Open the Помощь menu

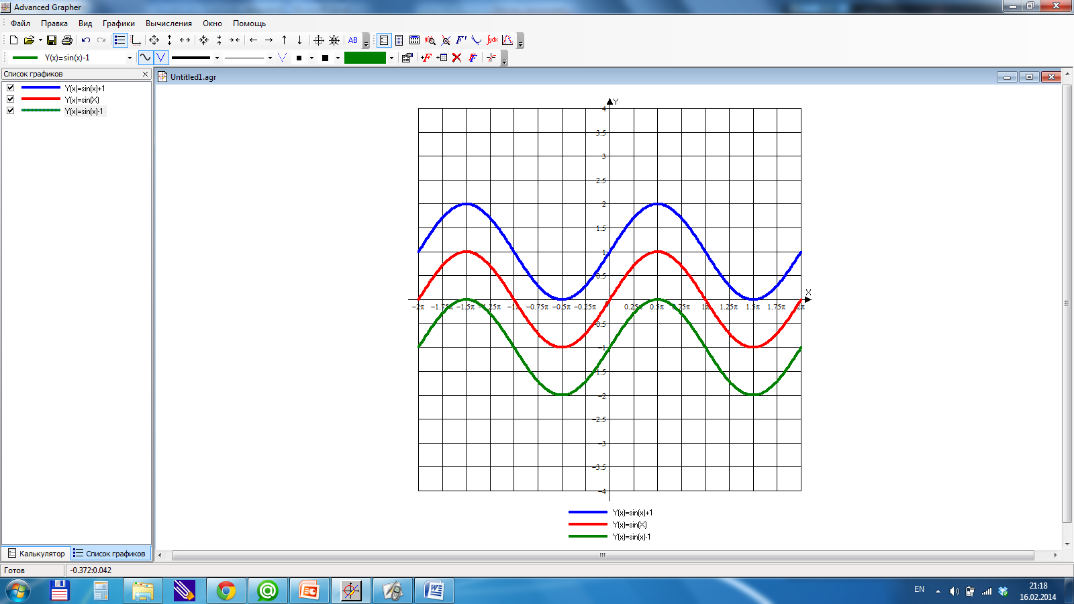pos(249,23)
